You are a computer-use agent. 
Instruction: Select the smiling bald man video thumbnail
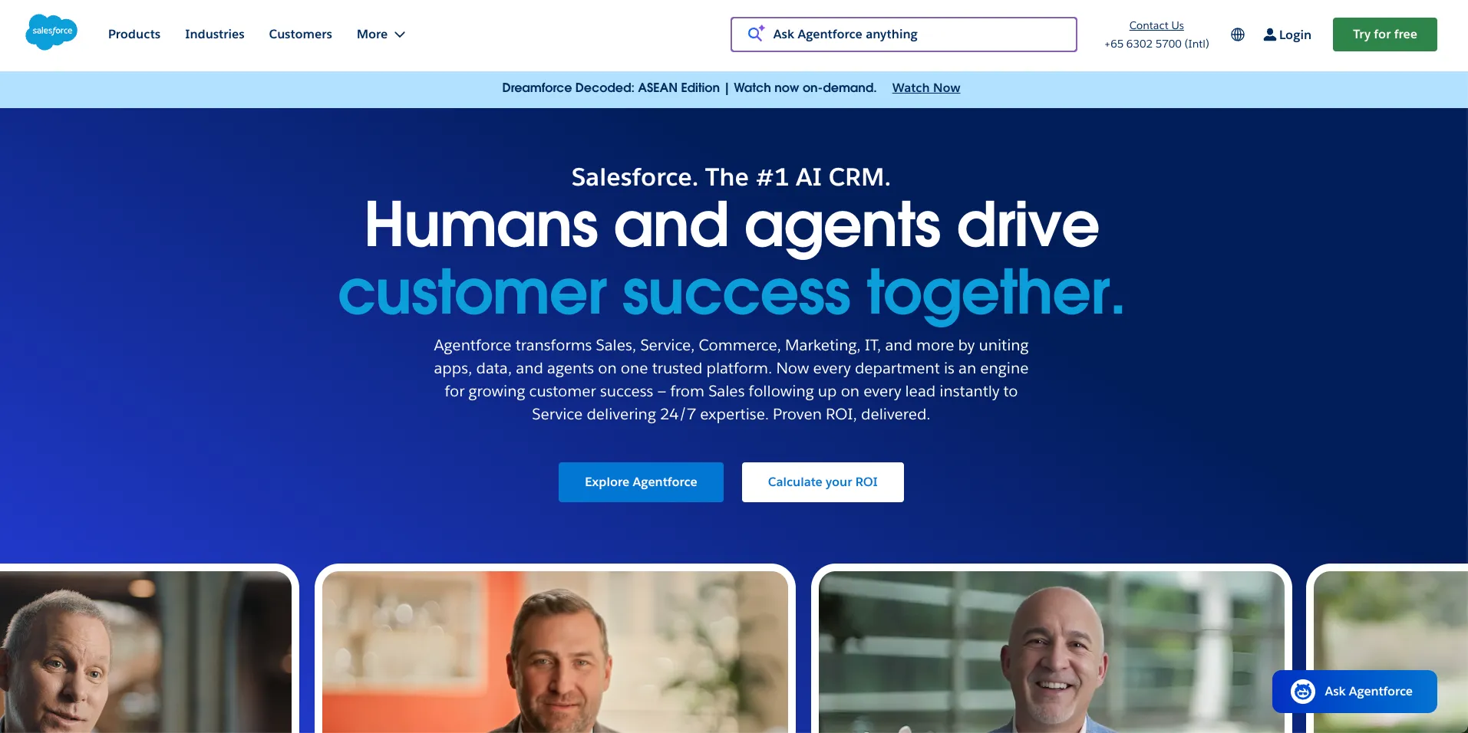tap(1051, 650)
